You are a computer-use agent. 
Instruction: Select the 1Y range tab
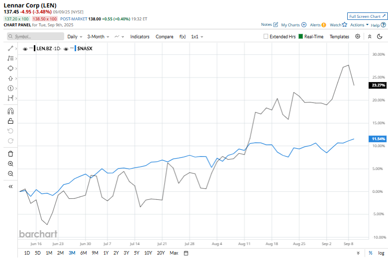click(x=106, y=253)
